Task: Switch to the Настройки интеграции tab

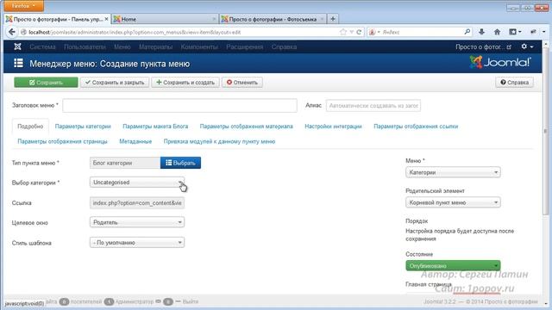Action: pyautogui.click(x=333, y=127)
